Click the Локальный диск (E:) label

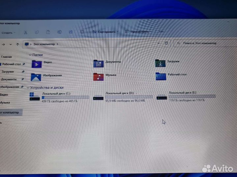(x=182, y=93)
